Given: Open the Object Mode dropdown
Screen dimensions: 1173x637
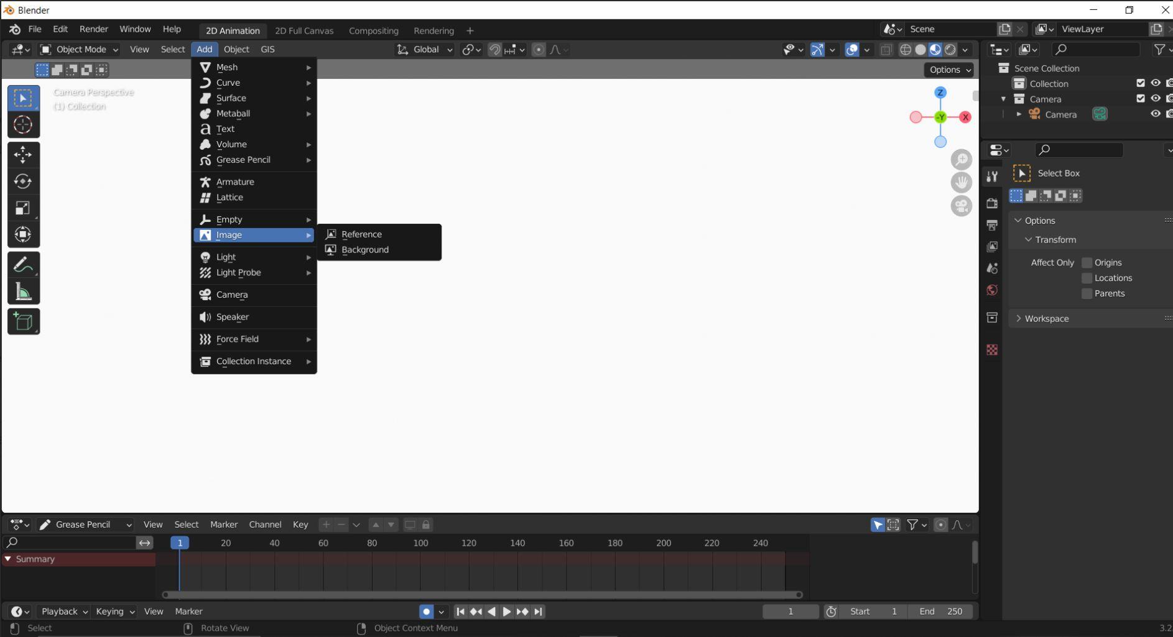Looking at the screenshot, I should 78,50.
